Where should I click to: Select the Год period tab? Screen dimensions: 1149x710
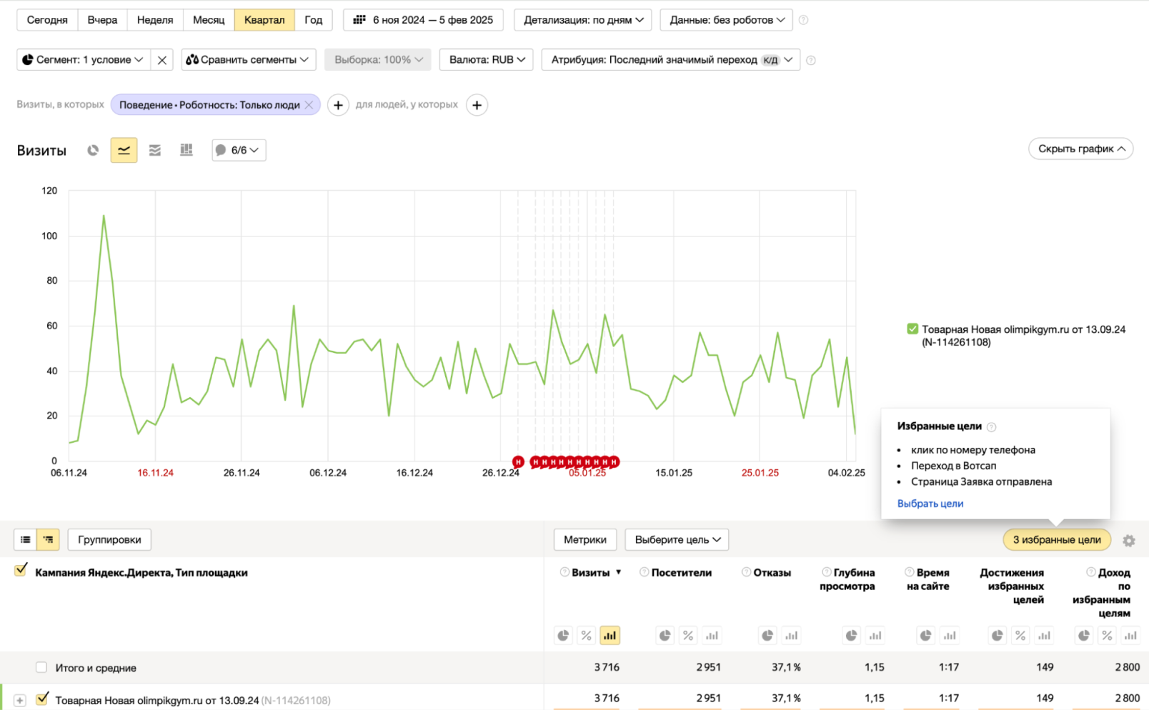click(314, 20)
